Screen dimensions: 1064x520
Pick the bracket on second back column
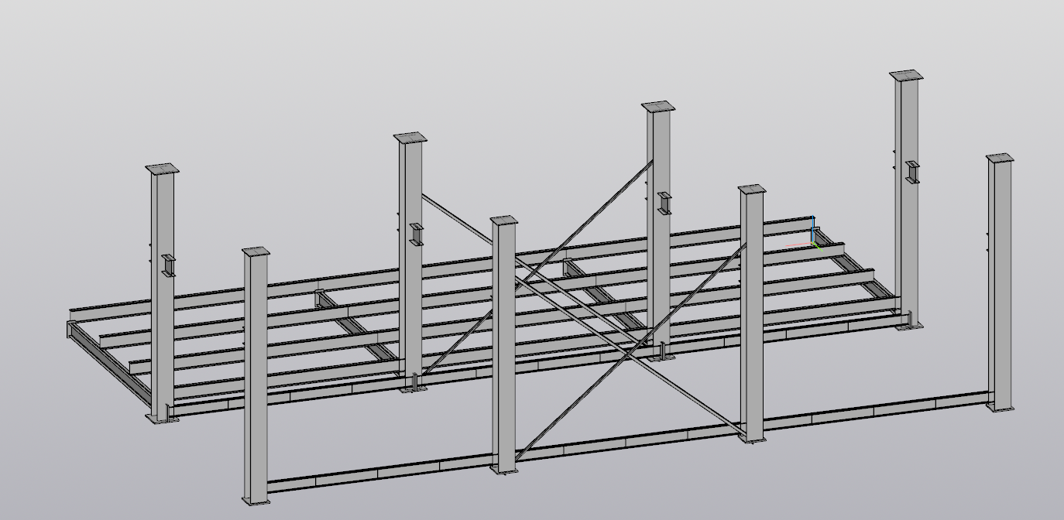pos(417,234)
